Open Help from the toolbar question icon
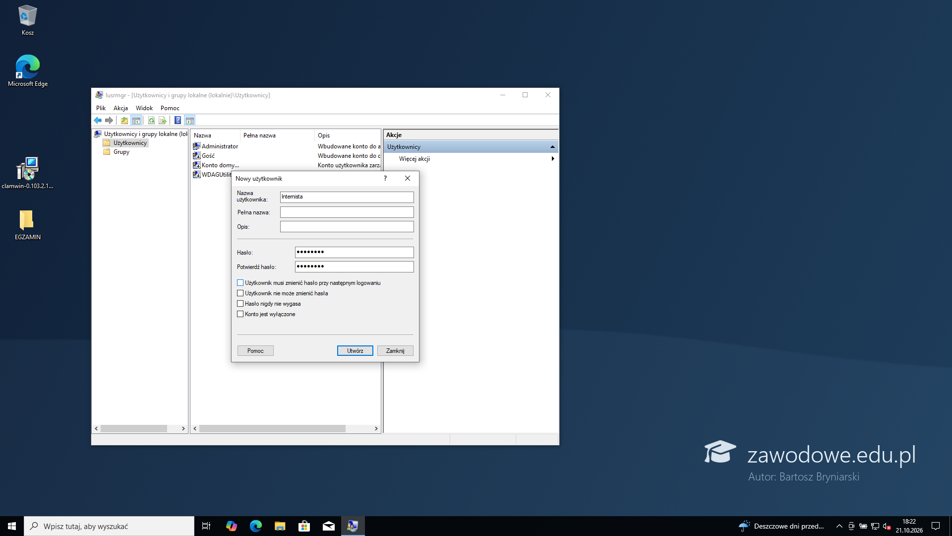Image resolution: width=952 pixels, height=536 pixels. tap(178, 121)
